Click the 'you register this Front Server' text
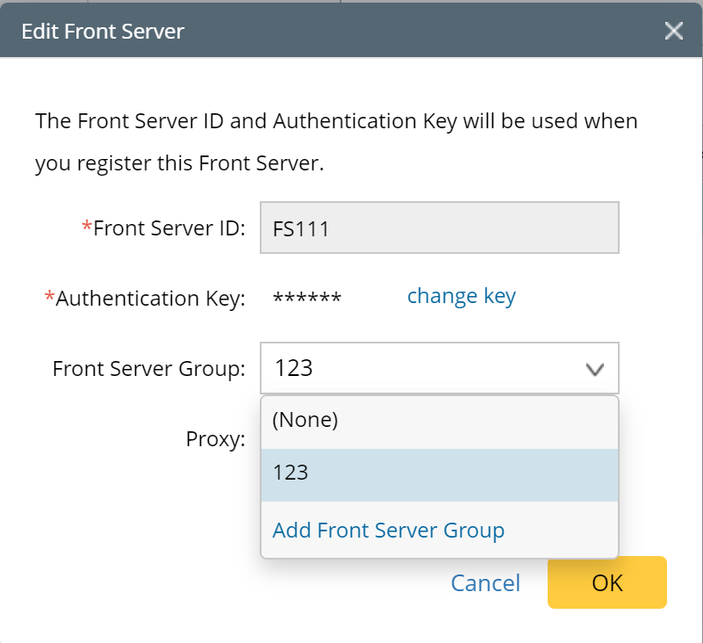703x643 pixels. [179, 163]
